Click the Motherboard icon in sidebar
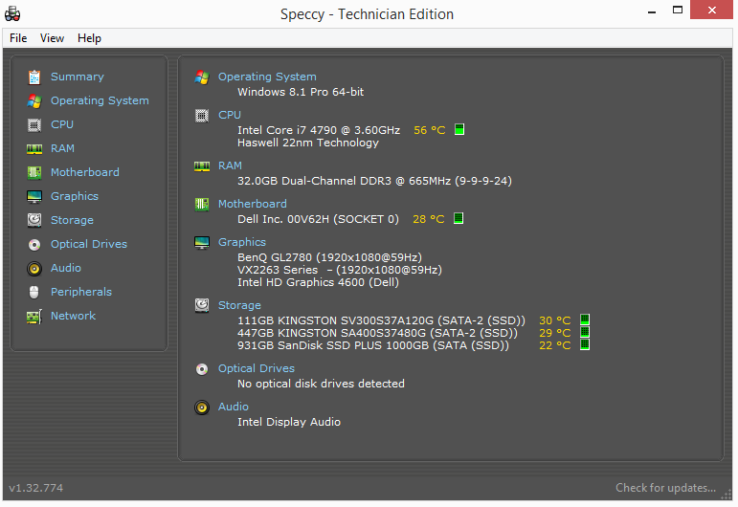 point(34,172)
